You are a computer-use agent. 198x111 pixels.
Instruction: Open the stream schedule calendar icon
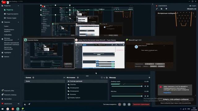coord(129,104)
